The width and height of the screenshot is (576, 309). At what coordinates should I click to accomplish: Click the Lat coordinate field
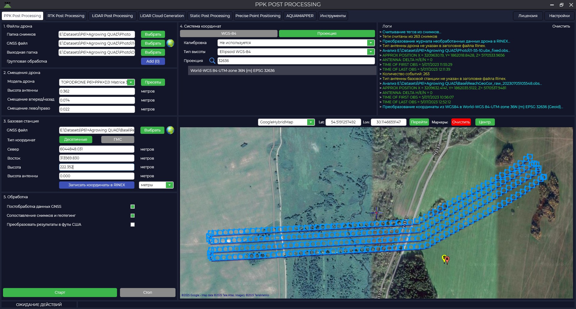pyautogui.click(x=343, y=122)
